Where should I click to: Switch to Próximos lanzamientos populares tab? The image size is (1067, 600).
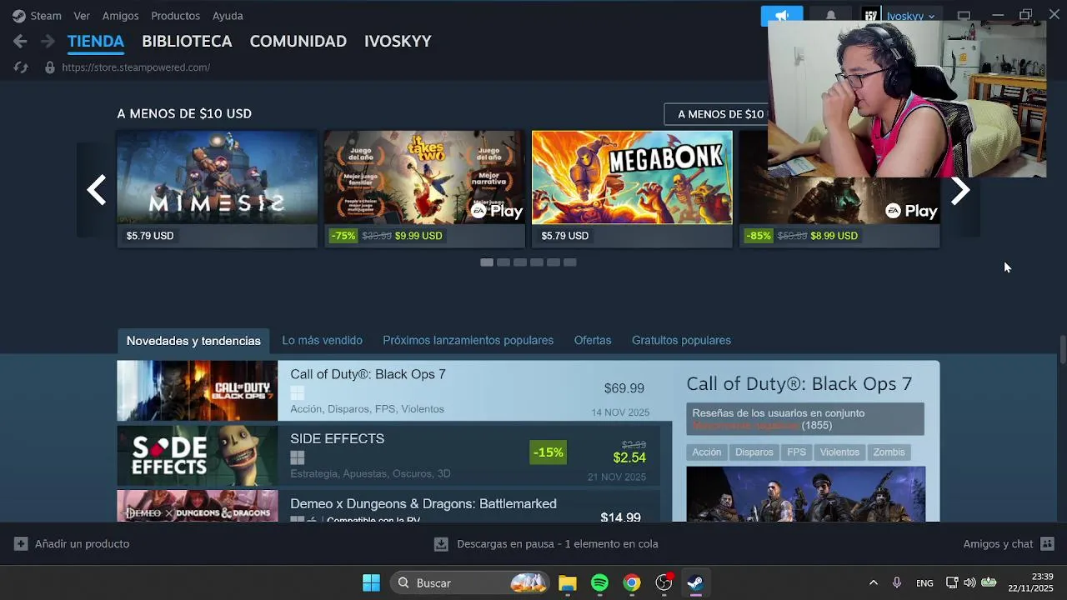(468, 340)
